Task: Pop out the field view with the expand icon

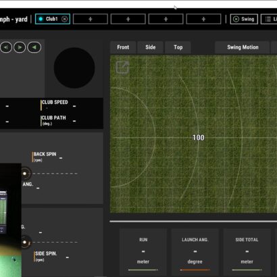Action: click(x=122, y=67)
